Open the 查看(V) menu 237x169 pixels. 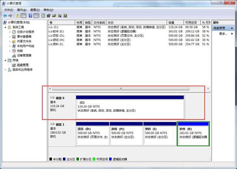point(35,10)
